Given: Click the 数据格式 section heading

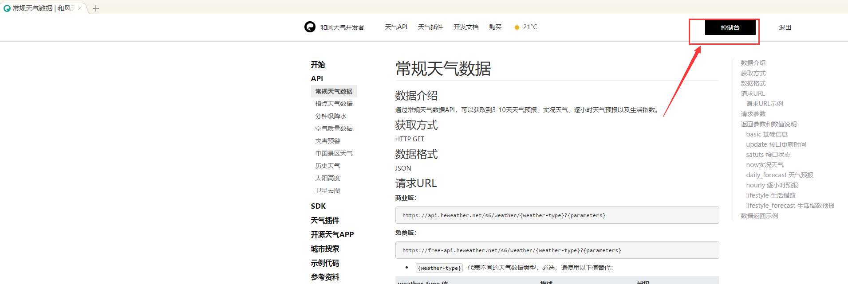Looking at the screenshot, I should pos(416,154).
